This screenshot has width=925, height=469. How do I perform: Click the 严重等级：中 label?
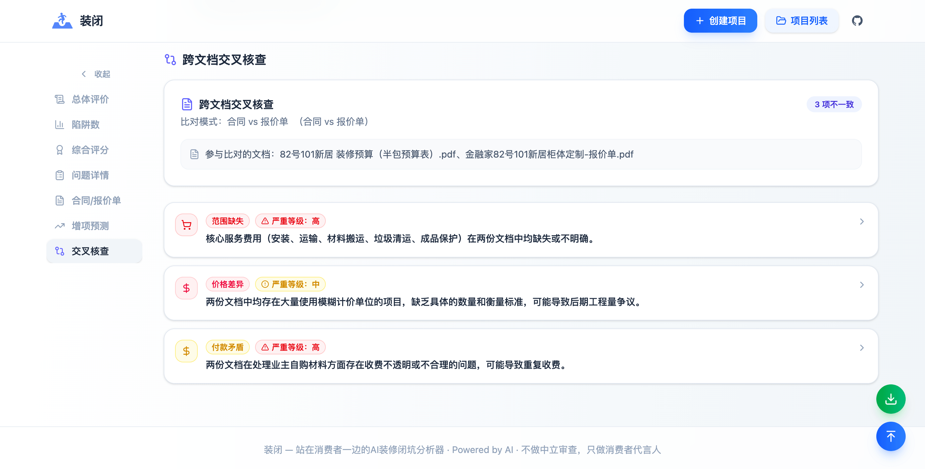click(290, 284)
